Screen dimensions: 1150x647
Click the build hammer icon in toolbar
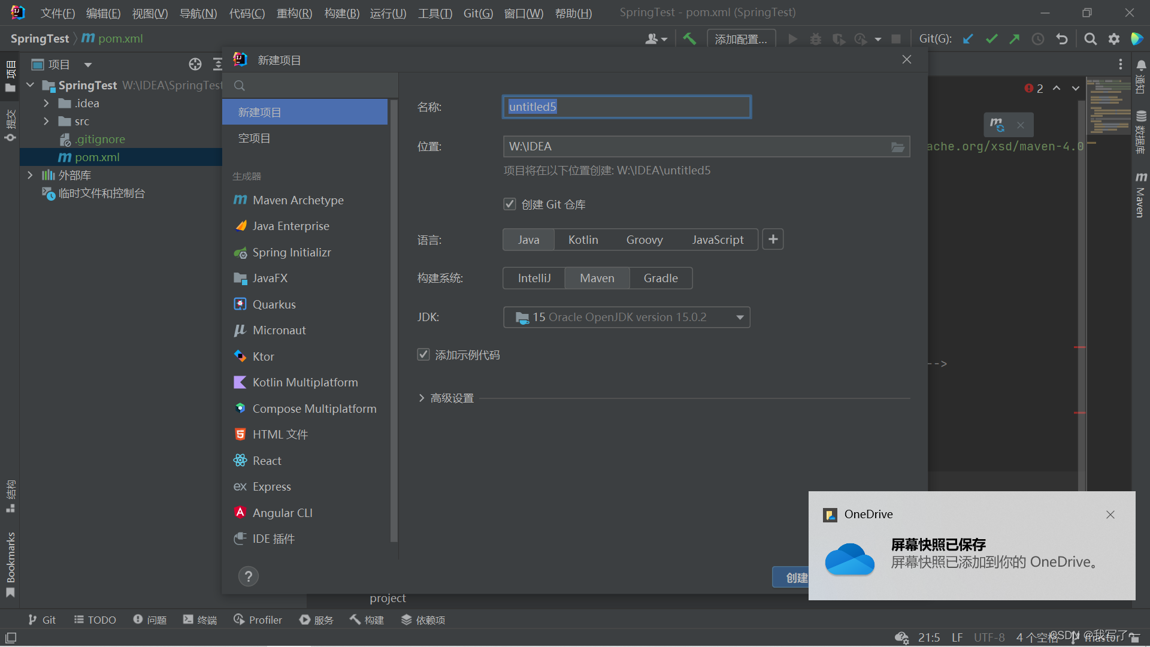tap(689, 39)
